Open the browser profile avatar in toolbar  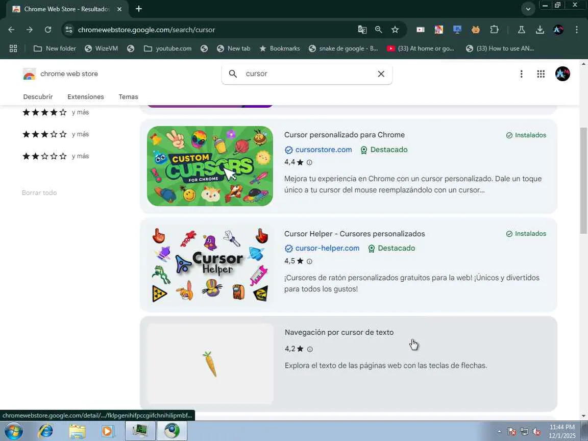(x=558, y=30)
